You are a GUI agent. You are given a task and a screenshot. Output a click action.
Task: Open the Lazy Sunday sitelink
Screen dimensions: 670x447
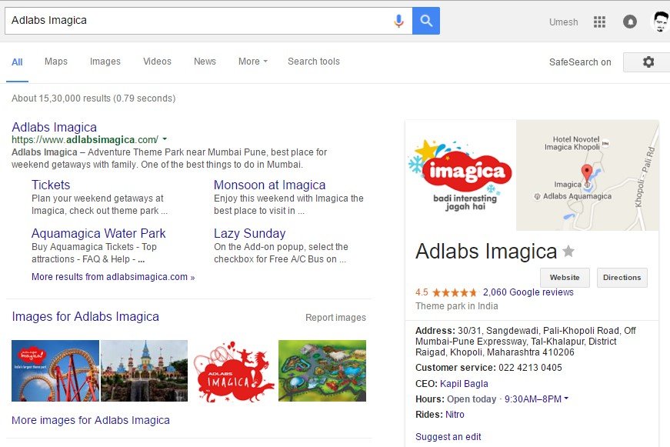(249, 233)
